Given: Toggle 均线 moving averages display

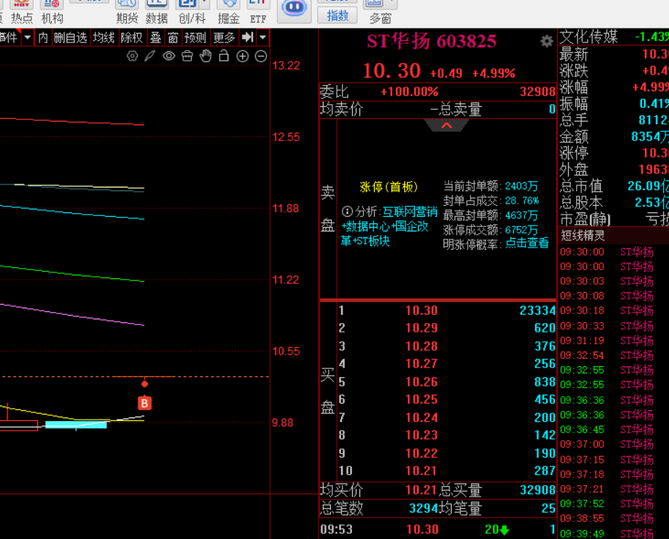Looking at the screenshot, I should (104, 37).
